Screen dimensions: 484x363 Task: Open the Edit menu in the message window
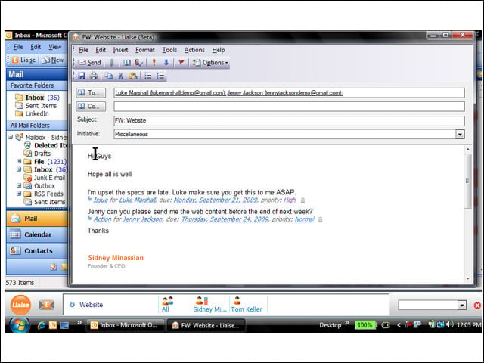coord(101,50)
